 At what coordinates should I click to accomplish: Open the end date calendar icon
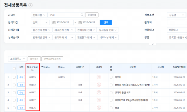[80, 22]
